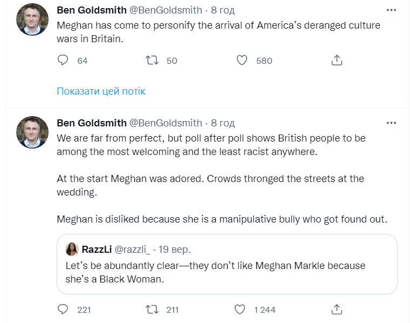Share the first tweet about Meghan

point(337,60)
